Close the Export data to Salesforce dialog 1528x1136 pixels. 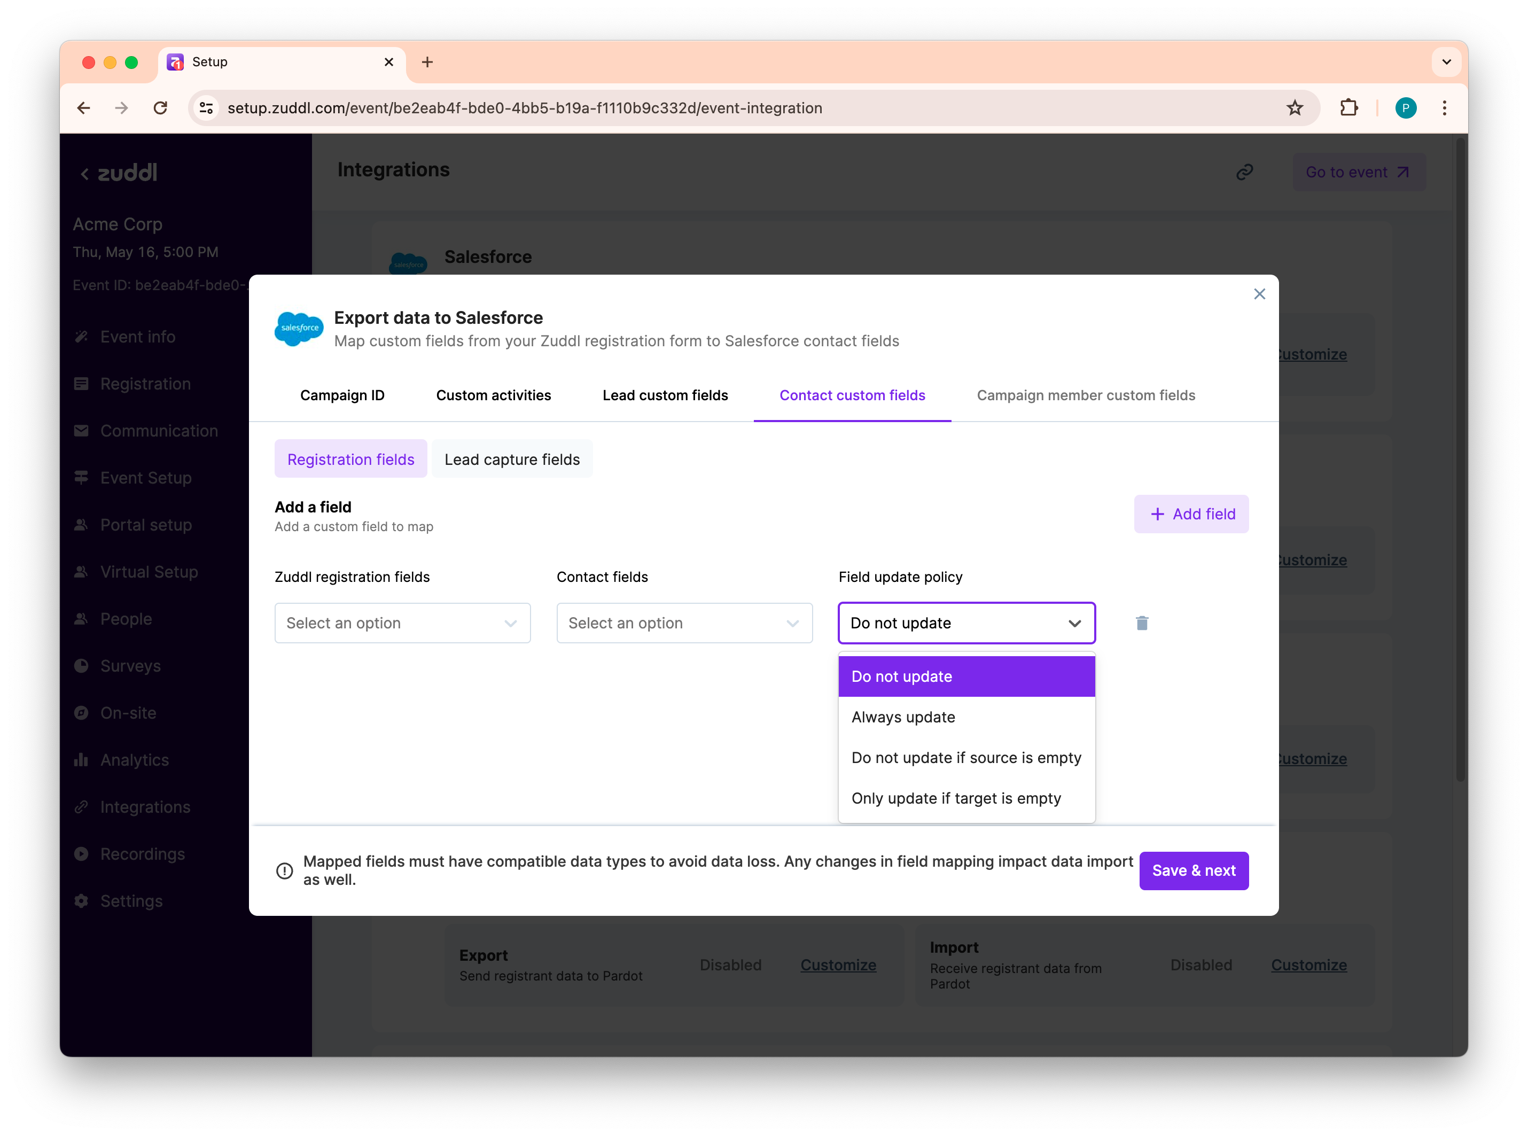point(1259,294)
